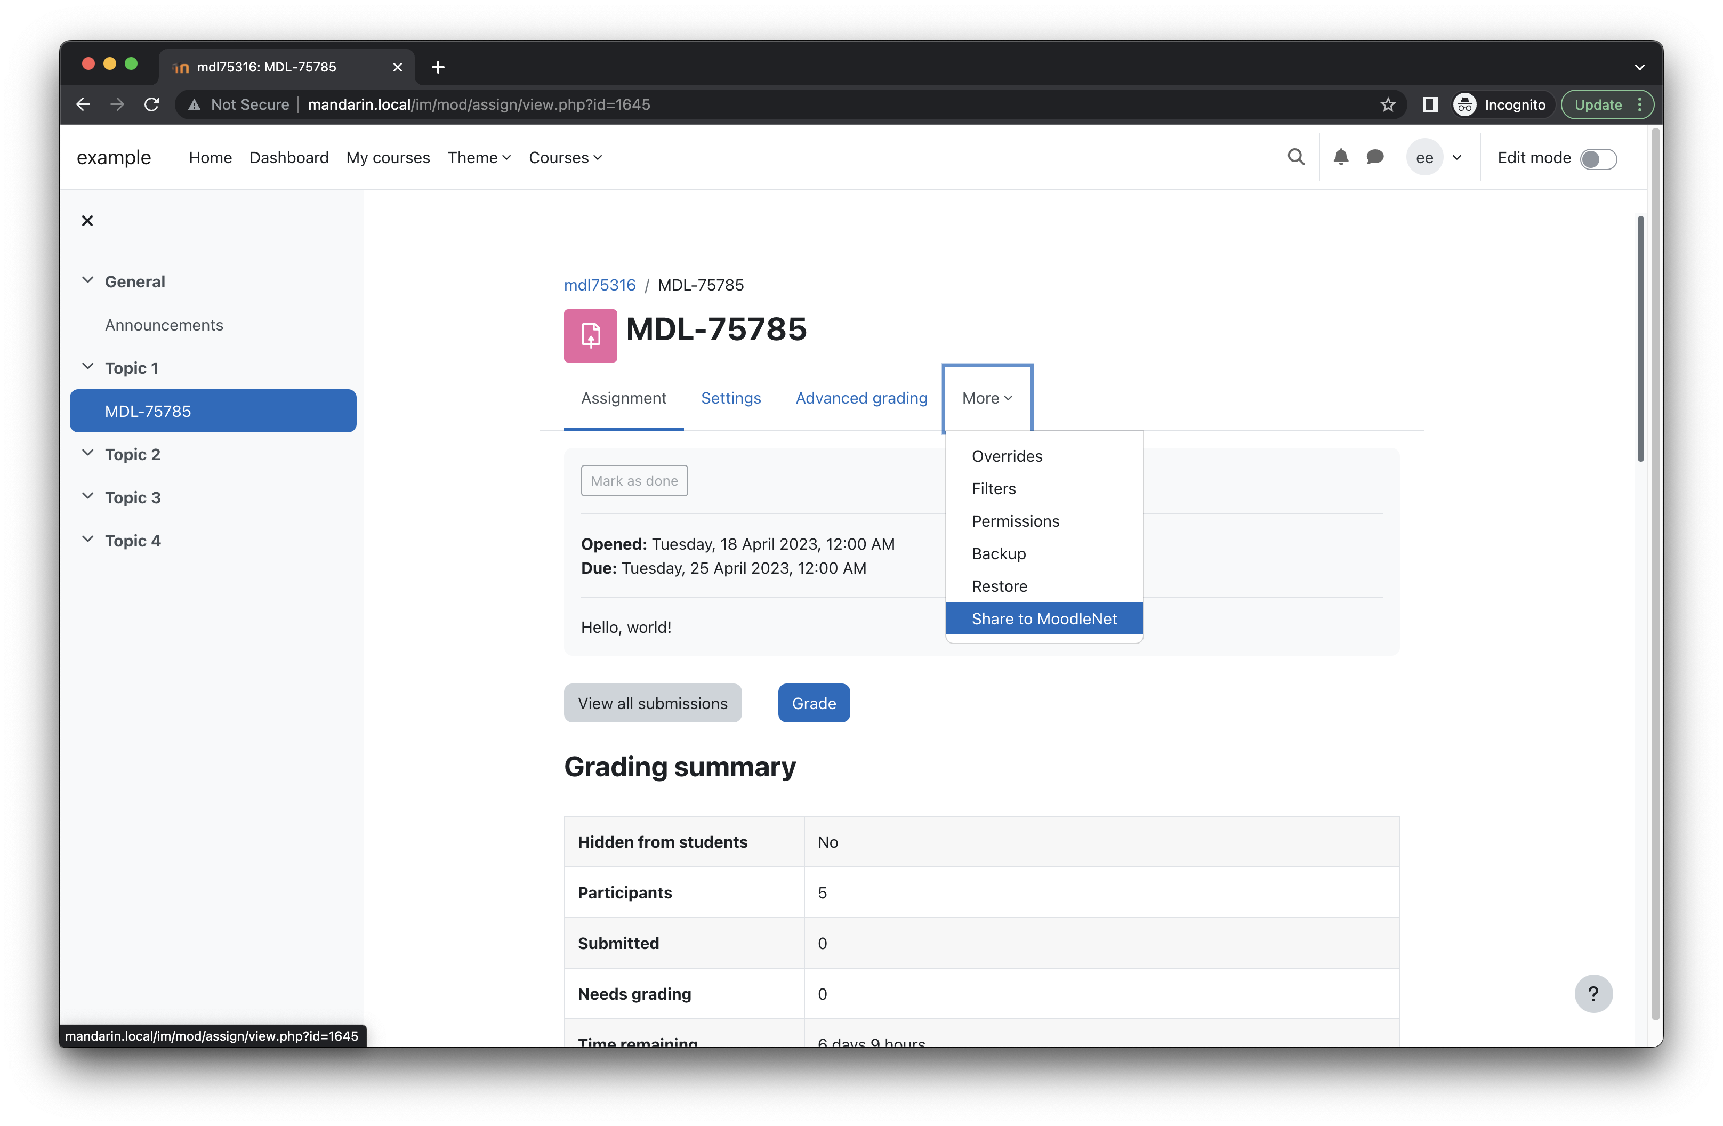Close the course index drawer
1723x1126 pixels.
pos(87,221)
